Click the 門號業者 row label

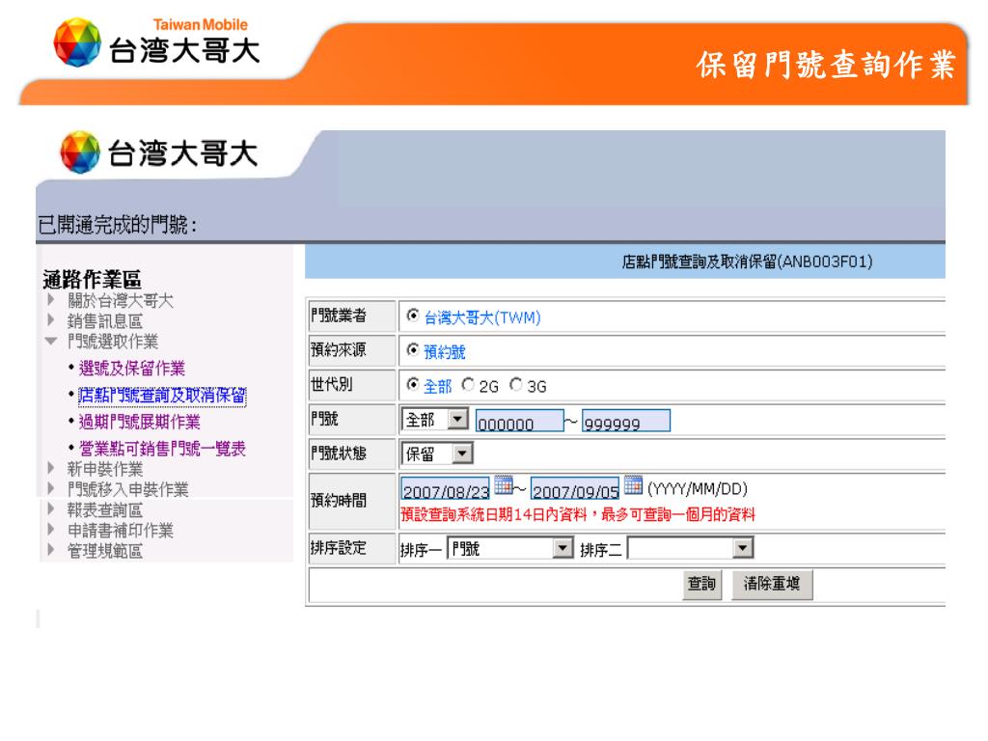pyautogui.click(x=339, y=316)
